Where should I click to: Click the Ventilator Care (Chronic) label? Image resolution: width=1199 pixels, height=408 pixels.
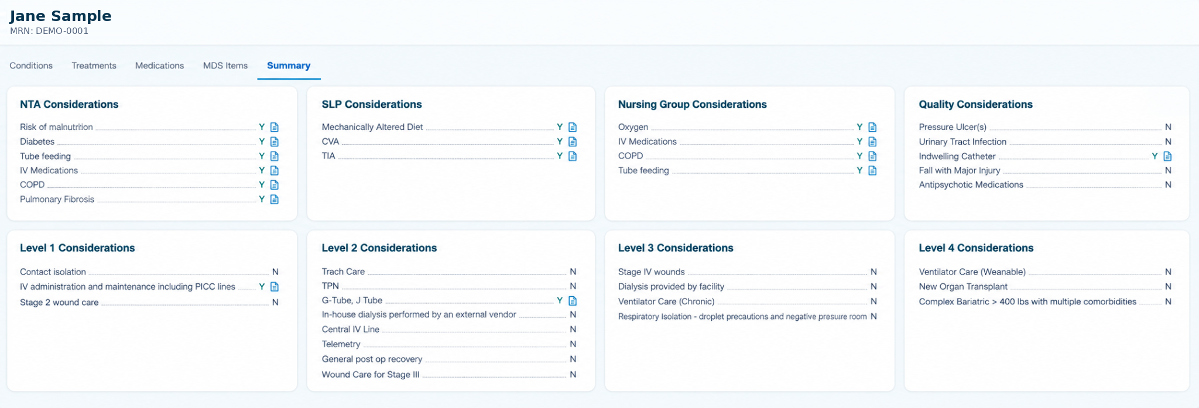[666, 301]
